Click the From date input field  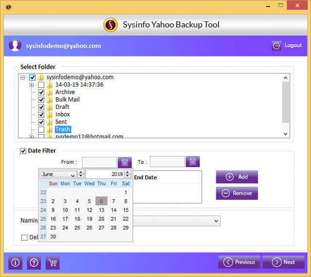click(99, 162)
